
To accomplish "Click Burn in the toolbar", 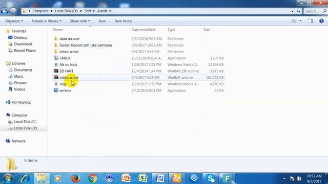I will tap(102, 21).
